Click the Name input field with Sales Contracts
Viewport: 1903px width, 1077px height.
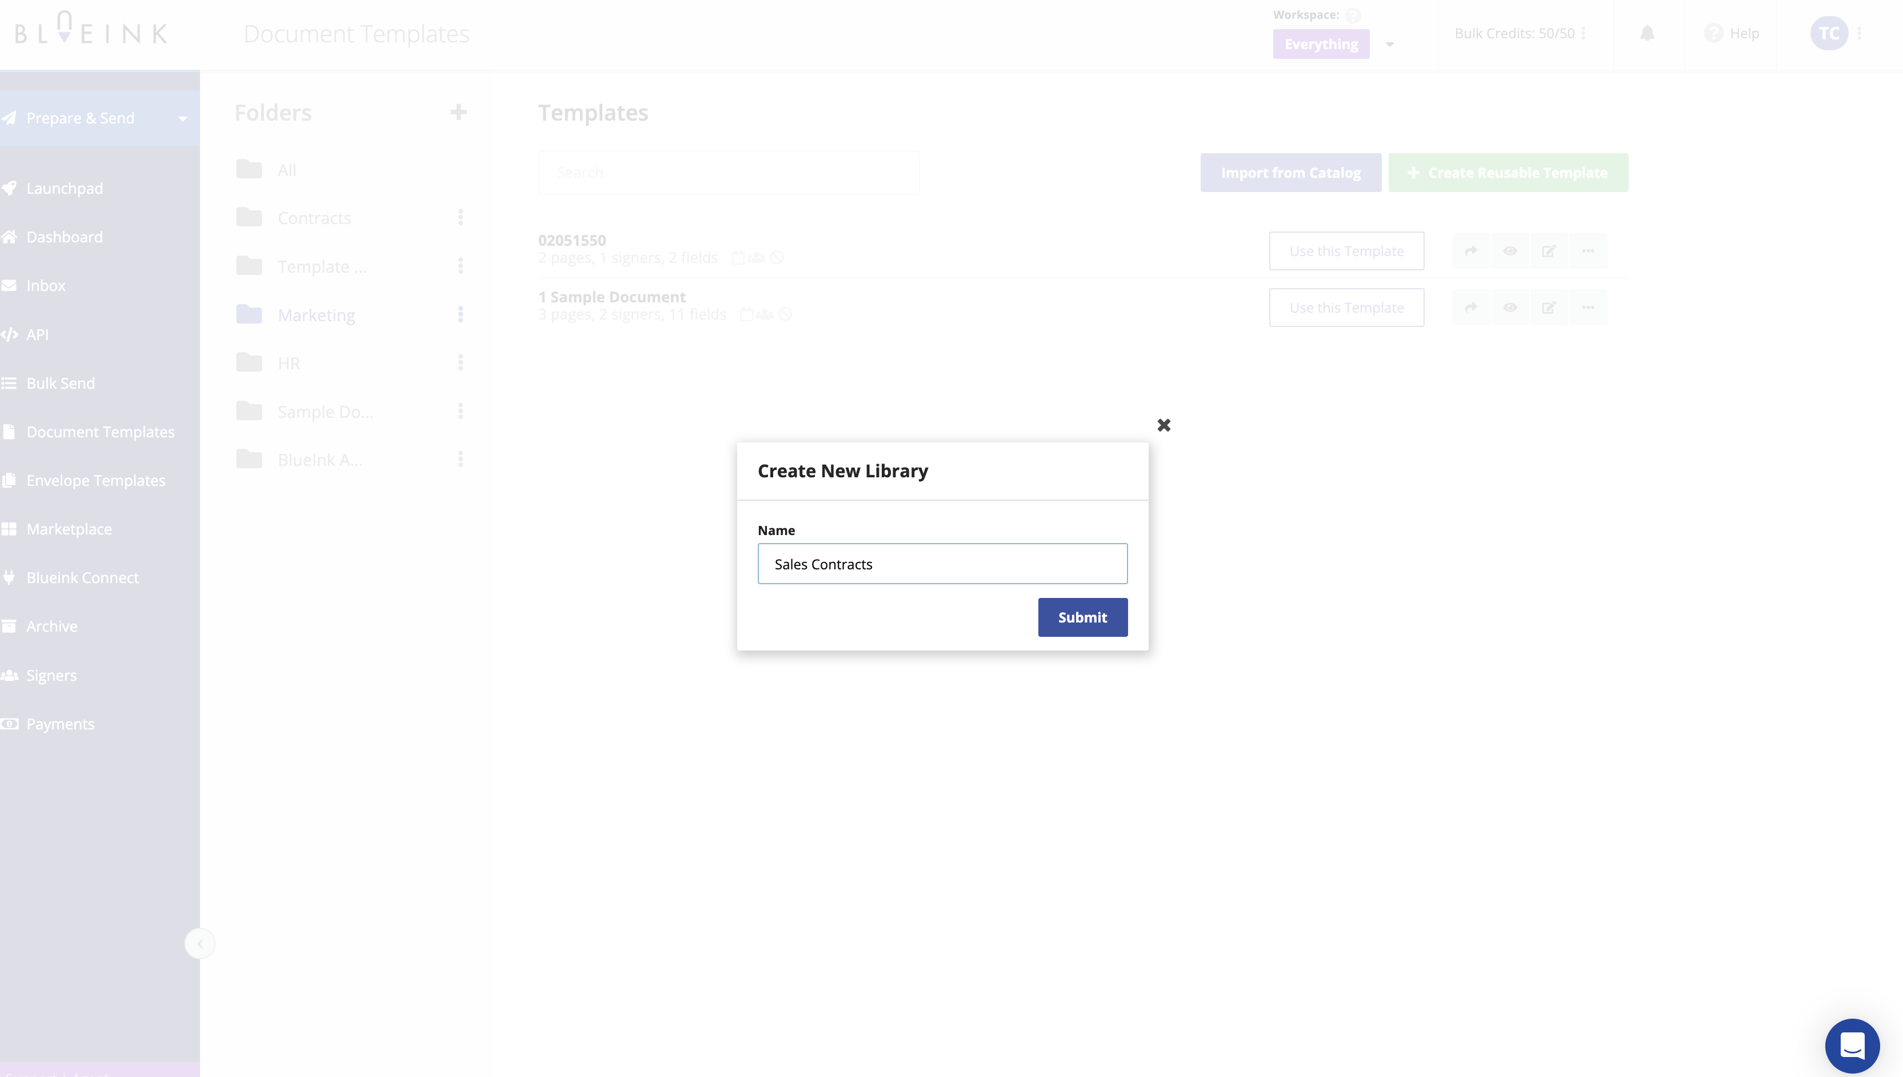pos(942,564)
